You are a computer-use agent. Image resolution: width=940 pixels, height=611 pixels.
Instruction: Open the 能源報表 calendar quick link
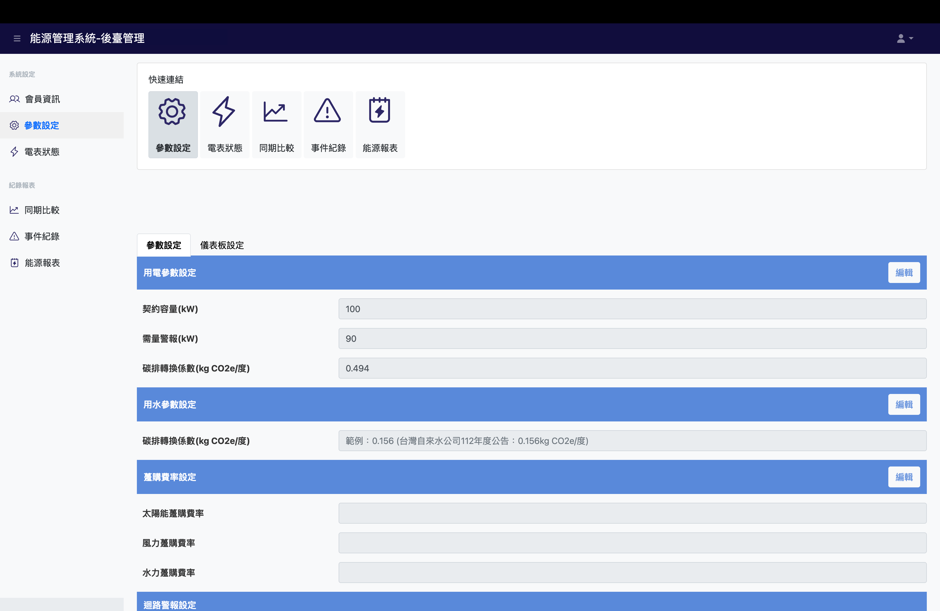point(380,125)
